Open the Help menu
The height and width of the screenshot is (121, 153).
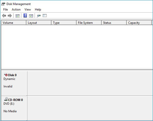(38, 10)
